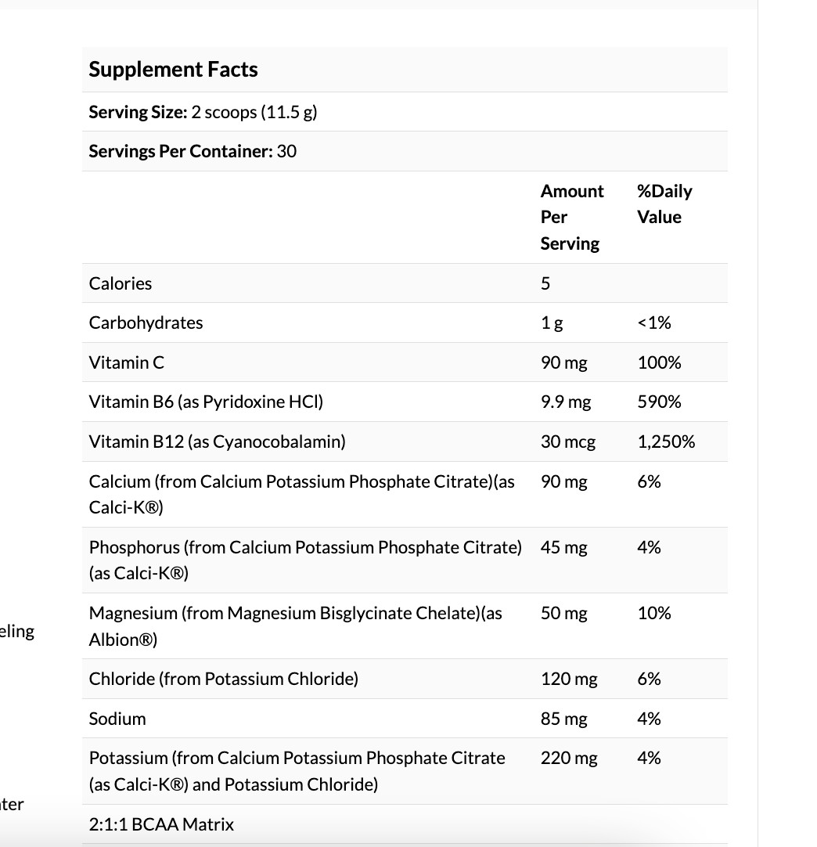Click the 220 mg potassium amount
This screenshot has width=817, height=847.
(569, 758)
